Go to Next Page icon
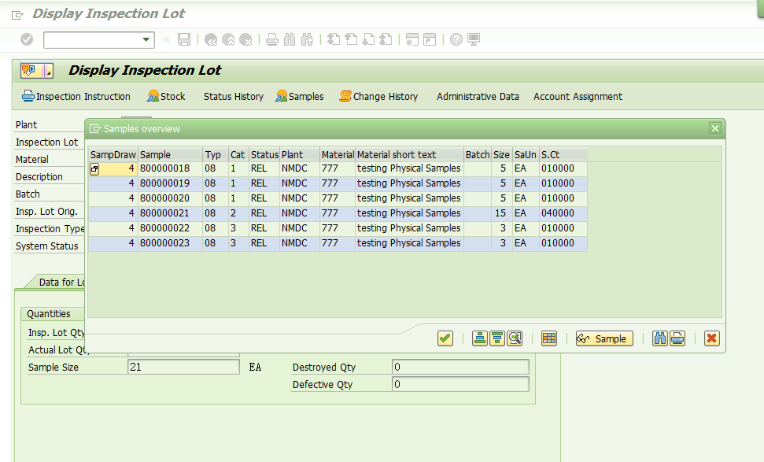This screenshot has height=462, width=764. pyautogui.click(x=368, y=39)
